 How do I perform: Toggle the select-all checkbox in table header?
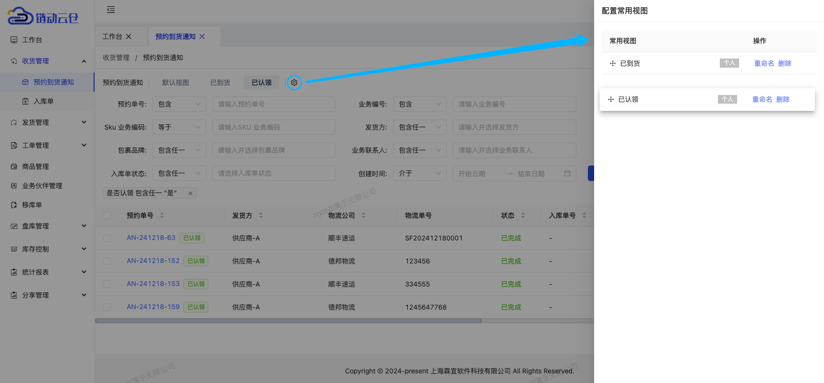pos(107,215)
